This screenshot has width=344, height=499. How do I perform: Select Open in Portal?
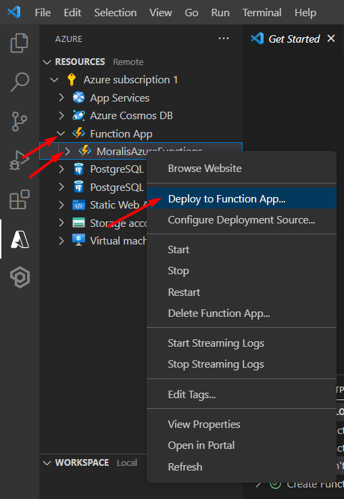(x=241, y=446)
